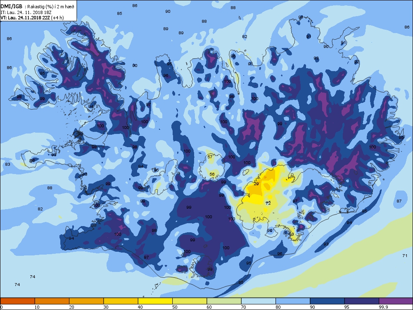Pick the 70–80 lightest blue legend swatch
The height and width of the screenshot is (310, 413).
(x=259, y=301)
